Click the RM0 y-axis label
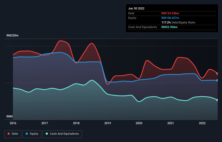 [10, 116]
